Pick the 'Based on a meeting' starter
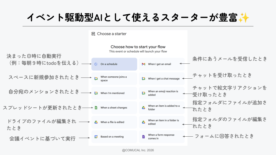Screen dimensions: 276x155 pyautogui.click(x=114, y=137)
